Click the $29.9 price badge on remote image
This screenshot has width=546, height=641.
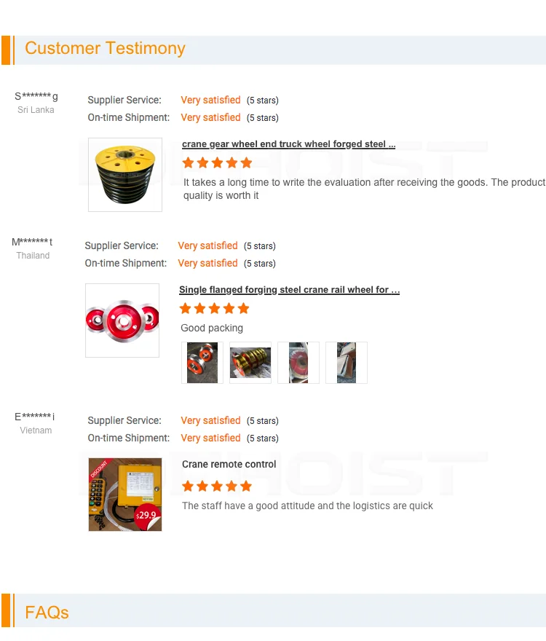pyautogui.click(x=147, y=516)
